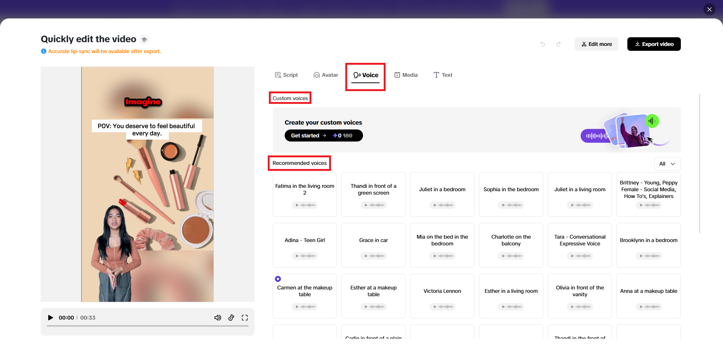Open the Script tab
Image resolution: width=723 pixels, height=344 pixels.
pos(286,75)
